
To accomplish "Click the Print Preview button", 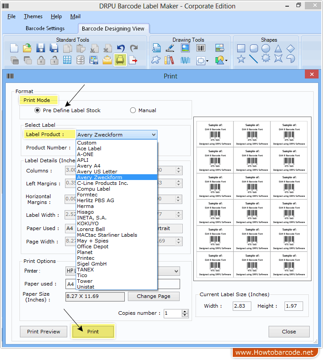I will coord(43,332).
